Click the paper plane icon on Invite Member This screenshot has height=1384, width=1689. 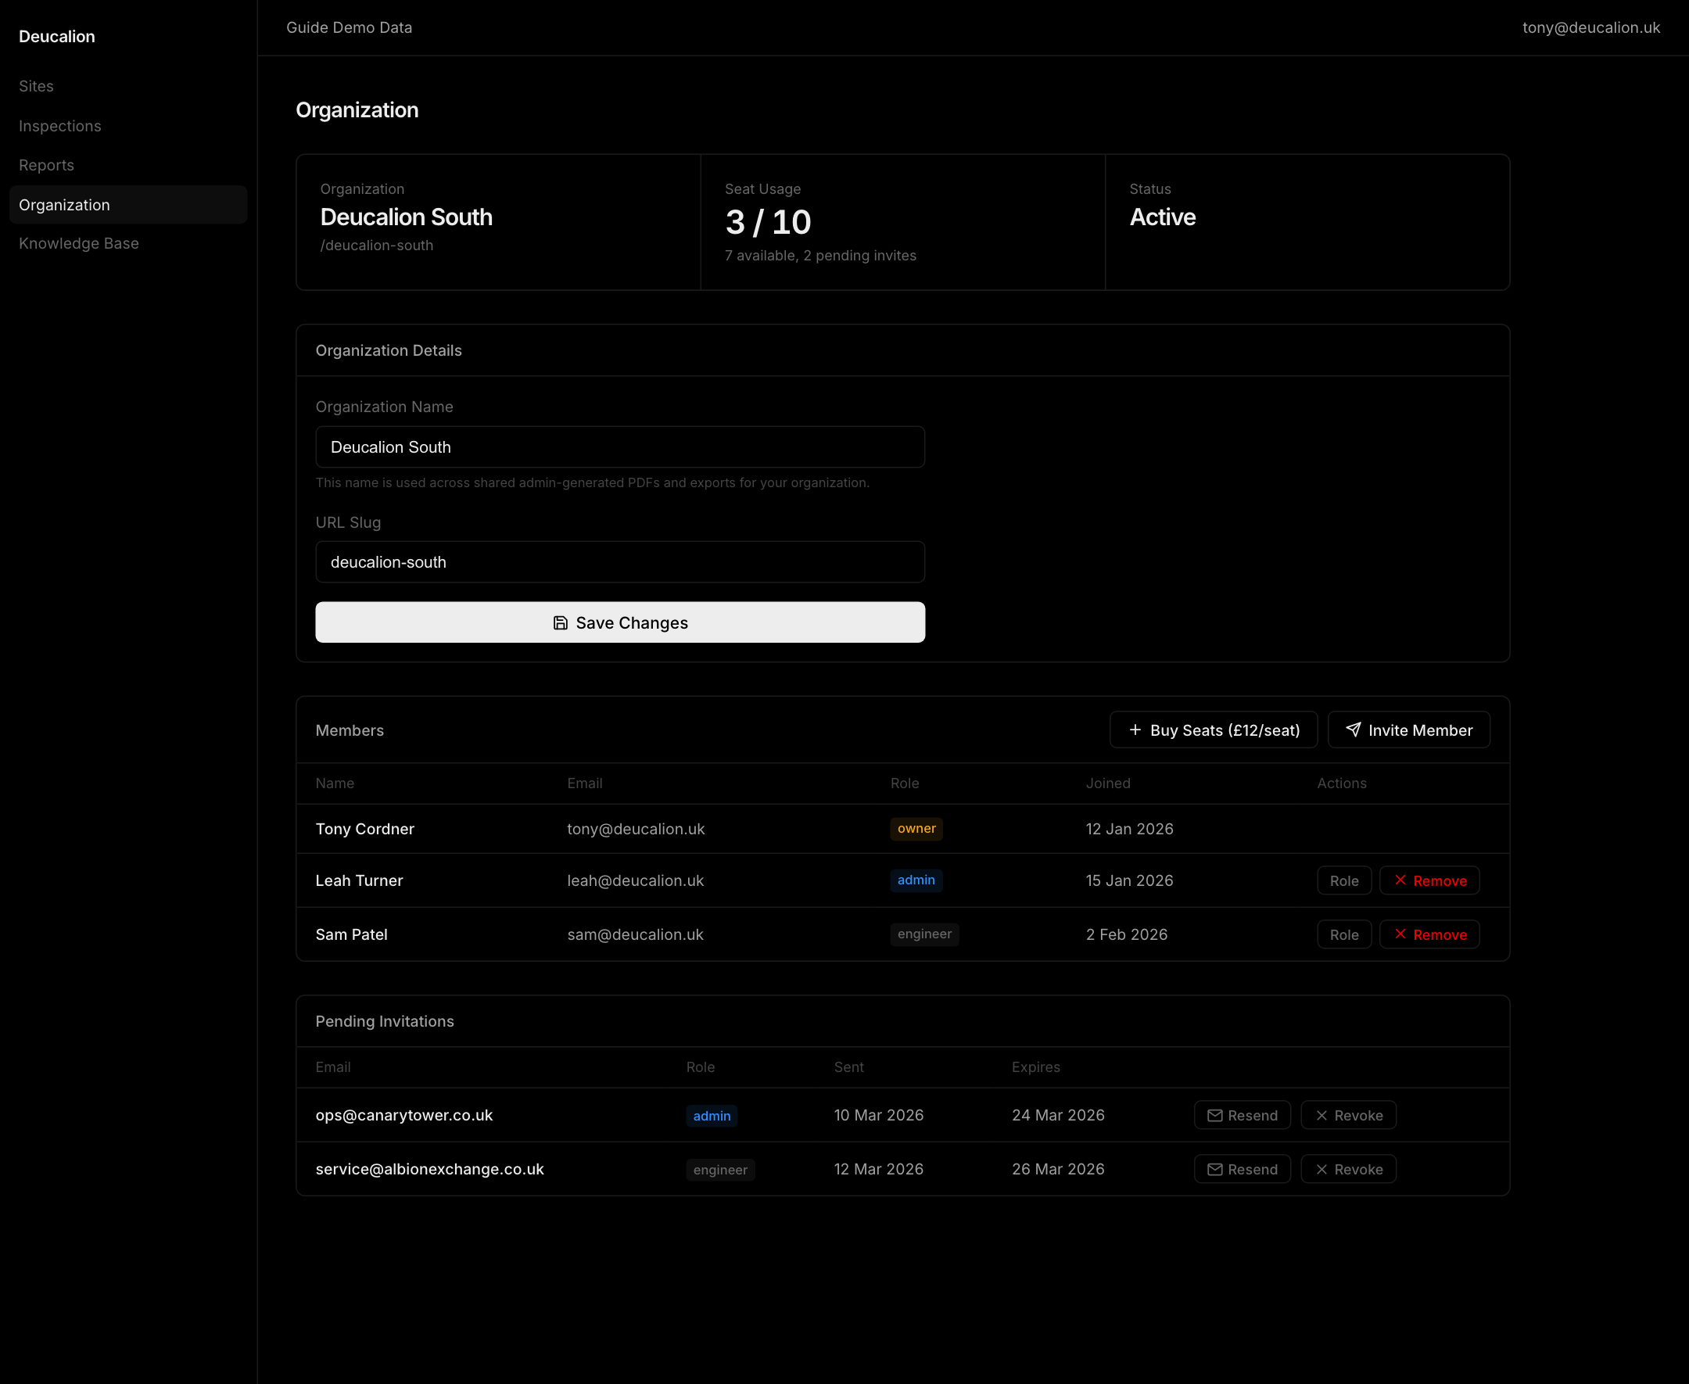coord(1354,730)
